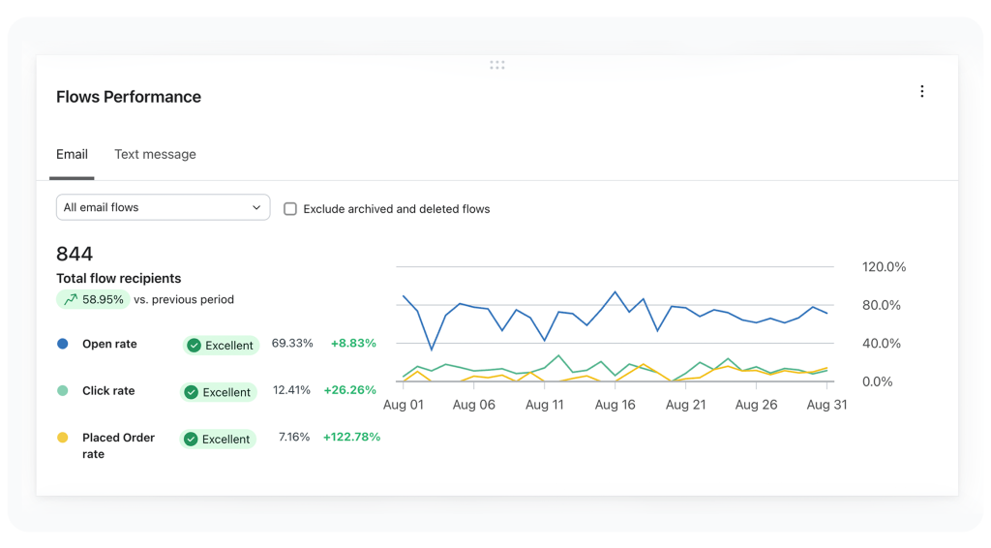
Task: Click the +26.26% click rate change
Action: [349, 390]
